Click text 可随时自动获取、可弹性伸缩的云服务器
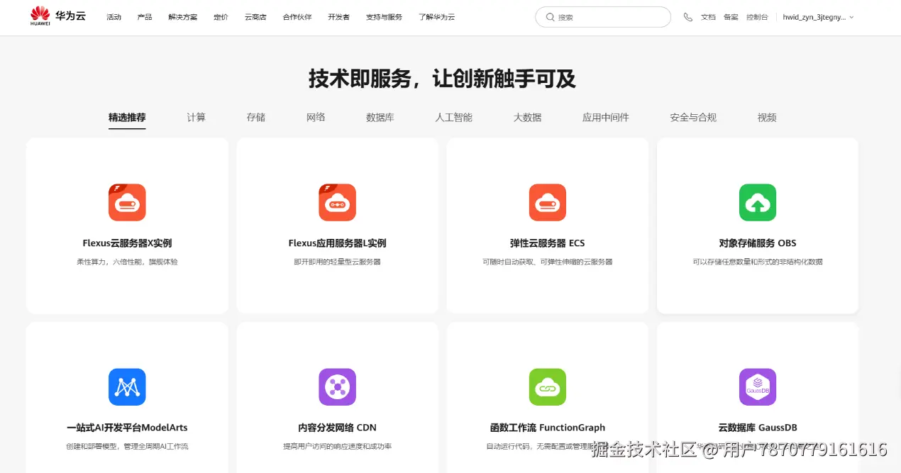Viewport: 901px width, 473px height. pos(548,262)
